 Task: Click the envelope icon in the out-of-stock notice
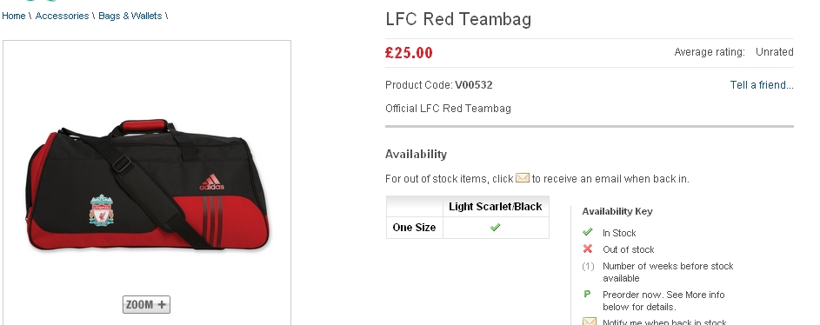(523, 178)
